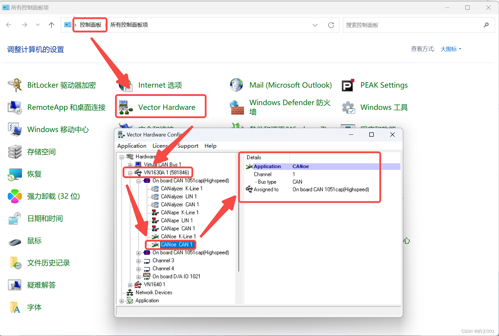Expand the Channel 3 node
Viewport: 499px width, 336px height.
(x=138, y=261)
